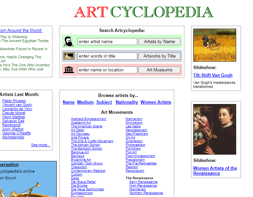Click the framed painting artwork icon
The image size is (253, 197).
pyautogui.click(x=69, y=56)
